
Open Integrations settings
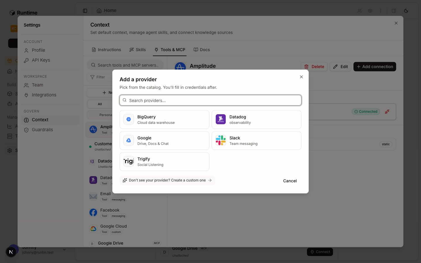pos(50,95)
